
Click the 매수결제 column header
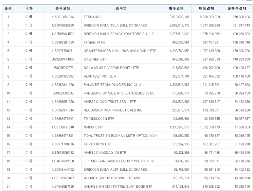coord(176,9)
